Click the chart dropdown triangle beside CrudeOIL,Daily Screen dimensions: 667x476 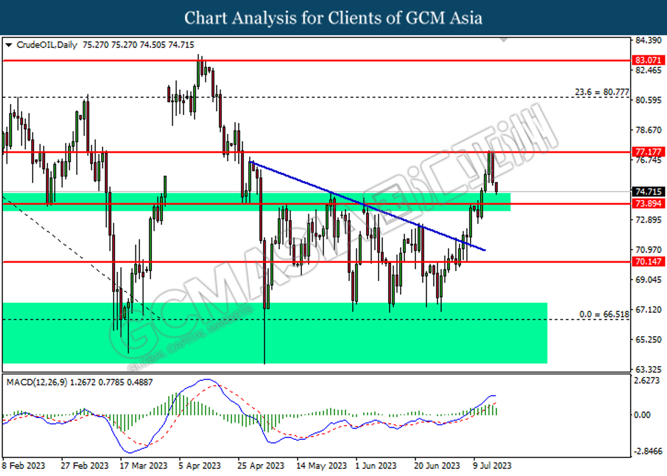coord(8,45)
